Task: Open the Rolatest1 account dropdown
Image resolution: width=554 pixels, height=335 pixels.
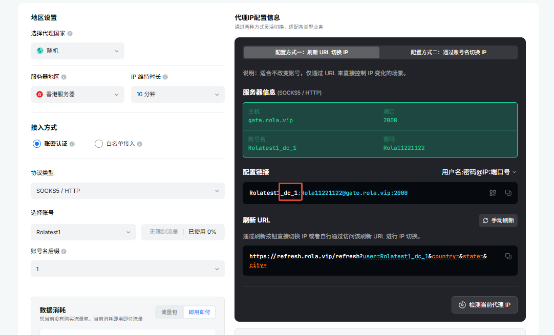Action: pyautogui.click(x=83, y=232)
